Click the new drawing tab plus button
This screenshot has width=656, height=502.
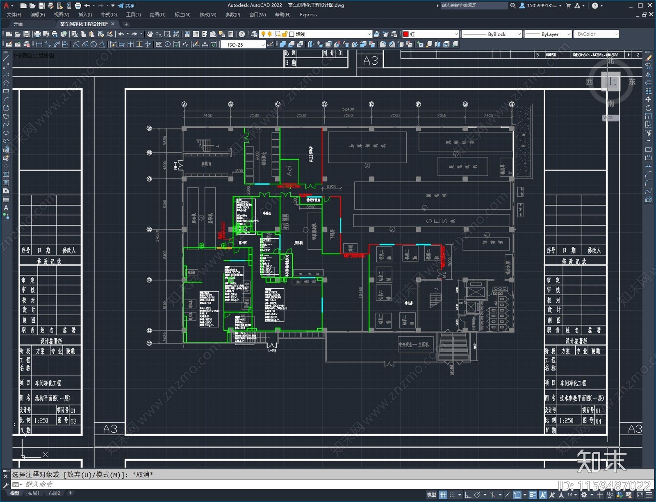click(x=126, y=24)
